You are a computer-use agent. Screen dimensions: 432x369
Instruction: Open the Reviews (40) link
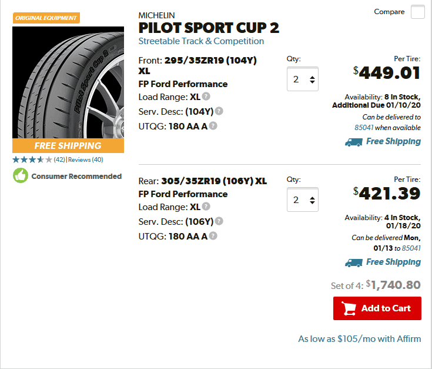pyautogui.click(x=86, y=159)
